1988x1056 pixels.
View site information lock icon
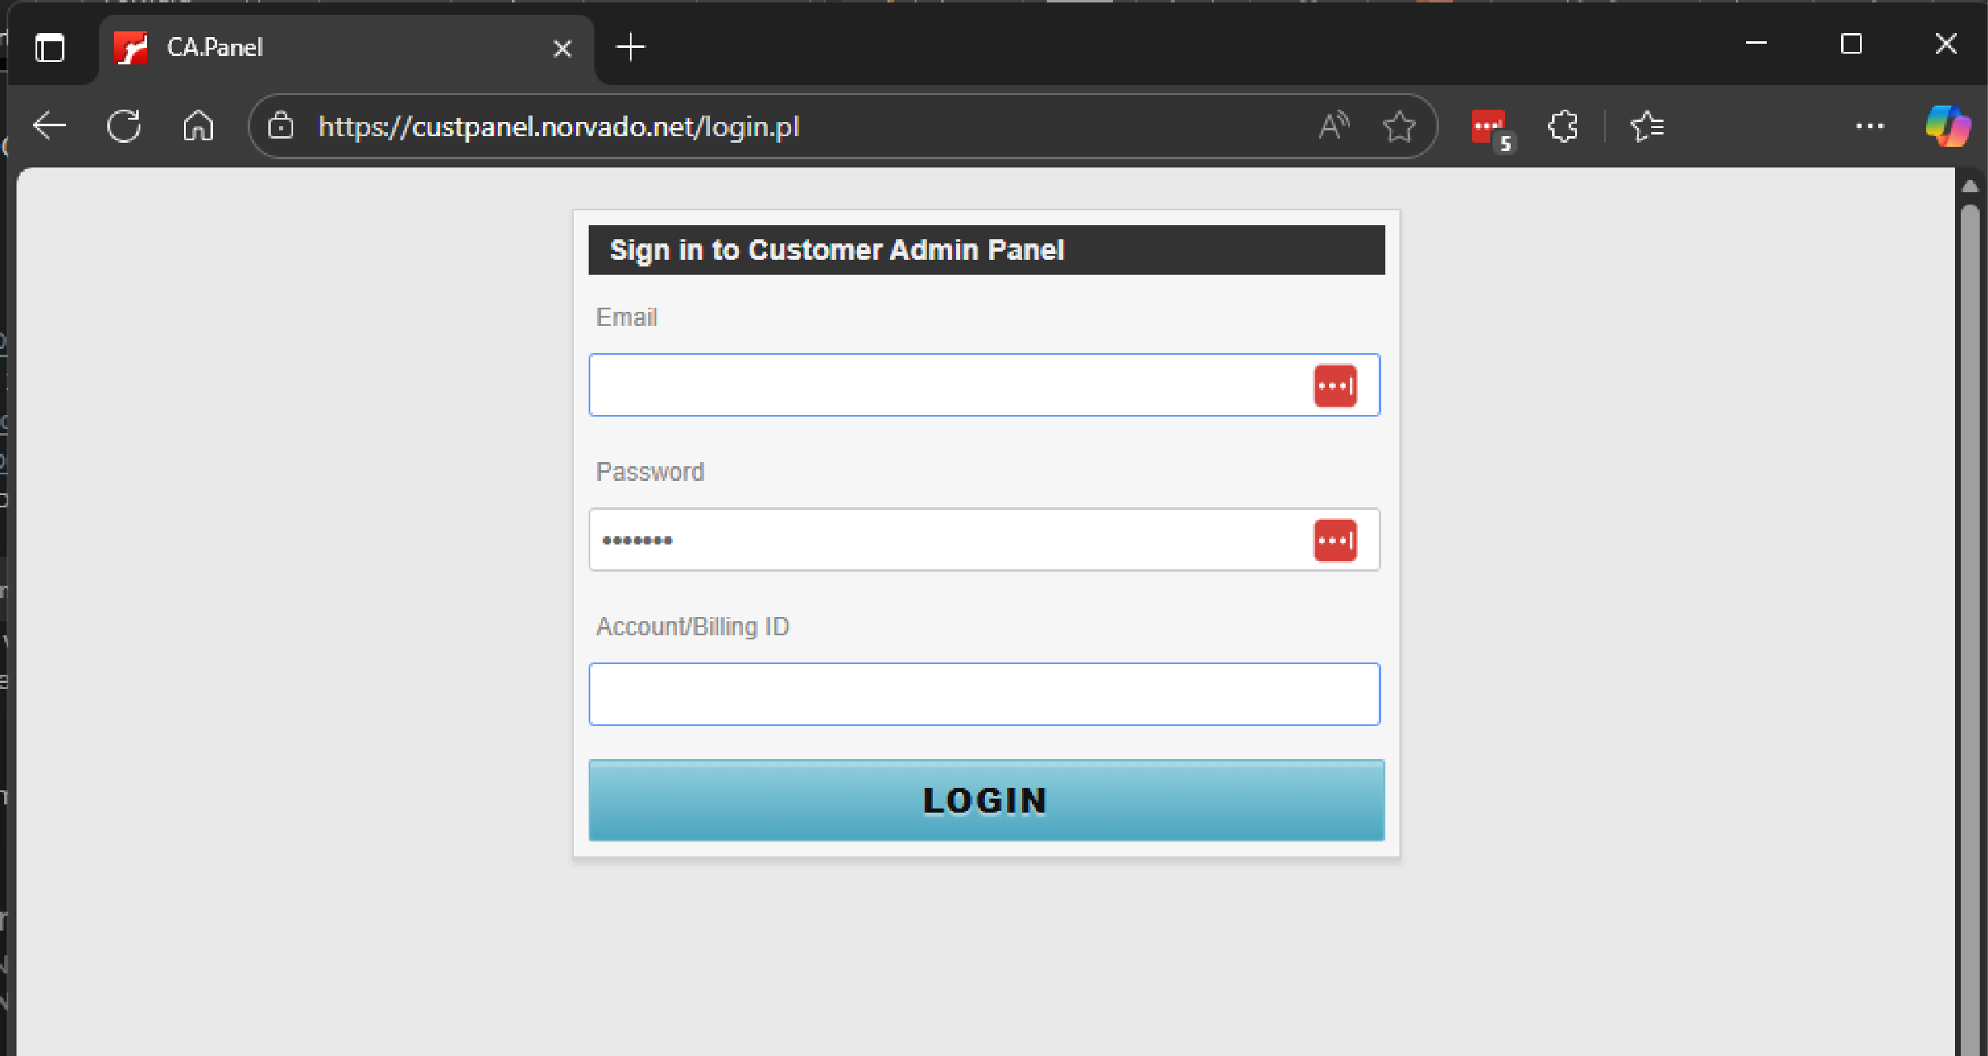coord(281,126)
